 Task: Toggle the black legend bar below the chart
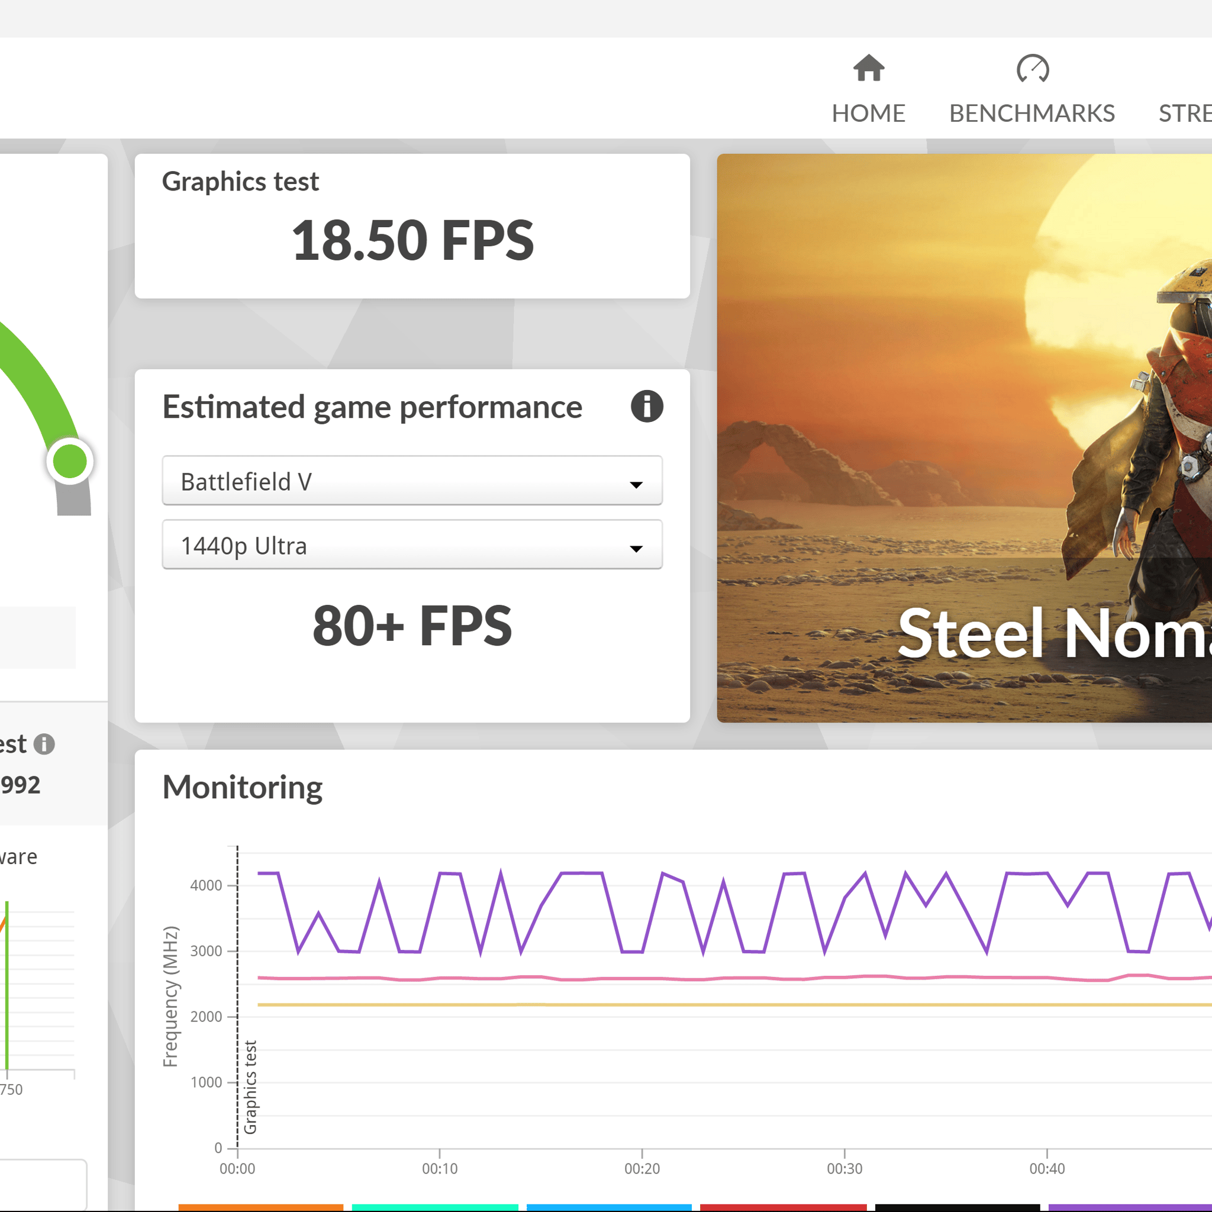tap(958, 1208)
